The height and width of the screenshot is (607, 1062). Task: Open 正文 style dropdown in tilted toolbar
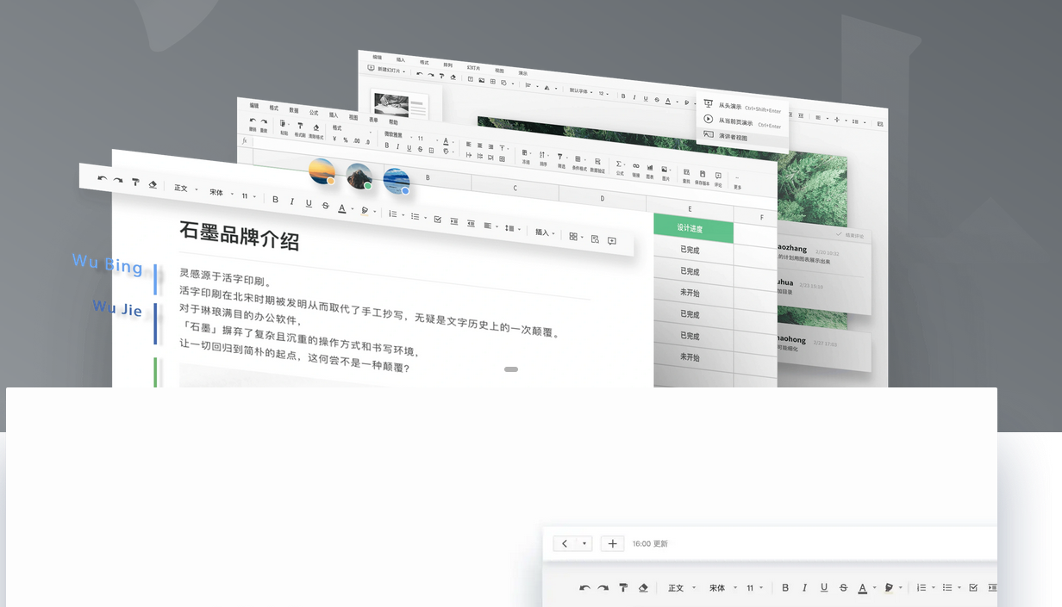185,189
